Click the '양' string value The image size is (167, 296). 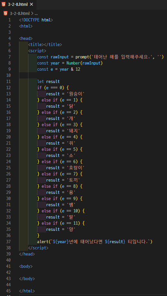point(71,229)
